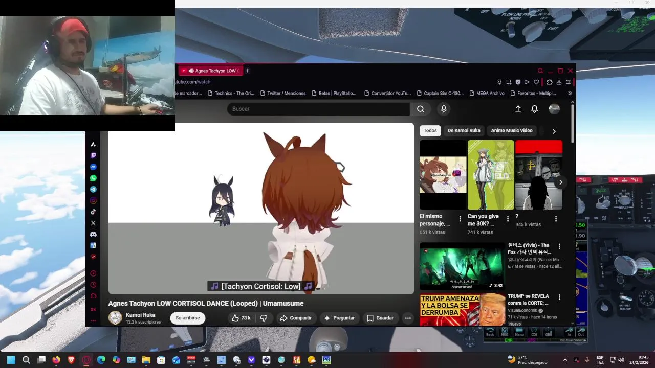Click Opera toolbar search icon near window controls
Image resolution: width=655 pixels, height=368 pixels.
click(540, 71)
